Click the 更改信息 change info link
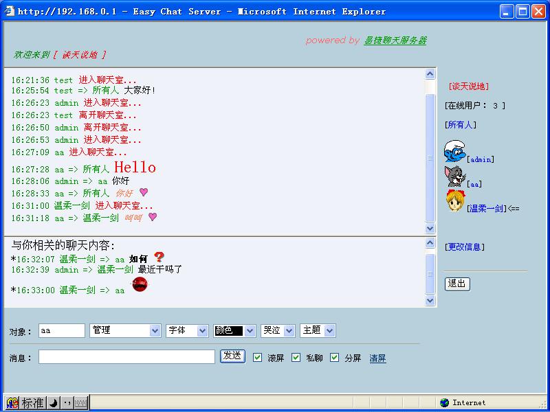The image size is (550, 412). pyautogui.click(x=465, y=247)
